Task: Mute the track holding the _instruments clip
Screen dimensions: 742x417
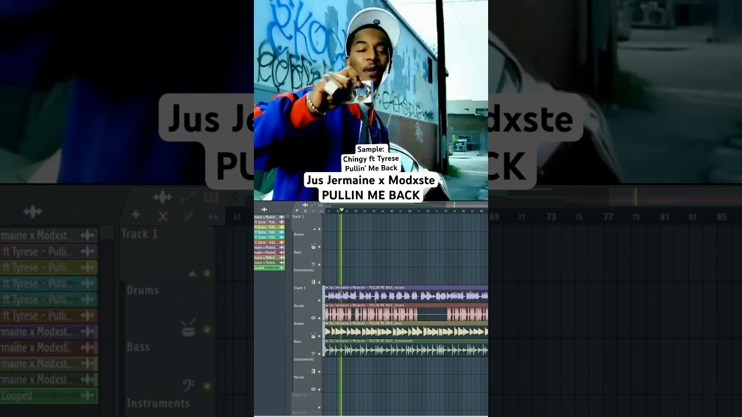Action: 319,354
